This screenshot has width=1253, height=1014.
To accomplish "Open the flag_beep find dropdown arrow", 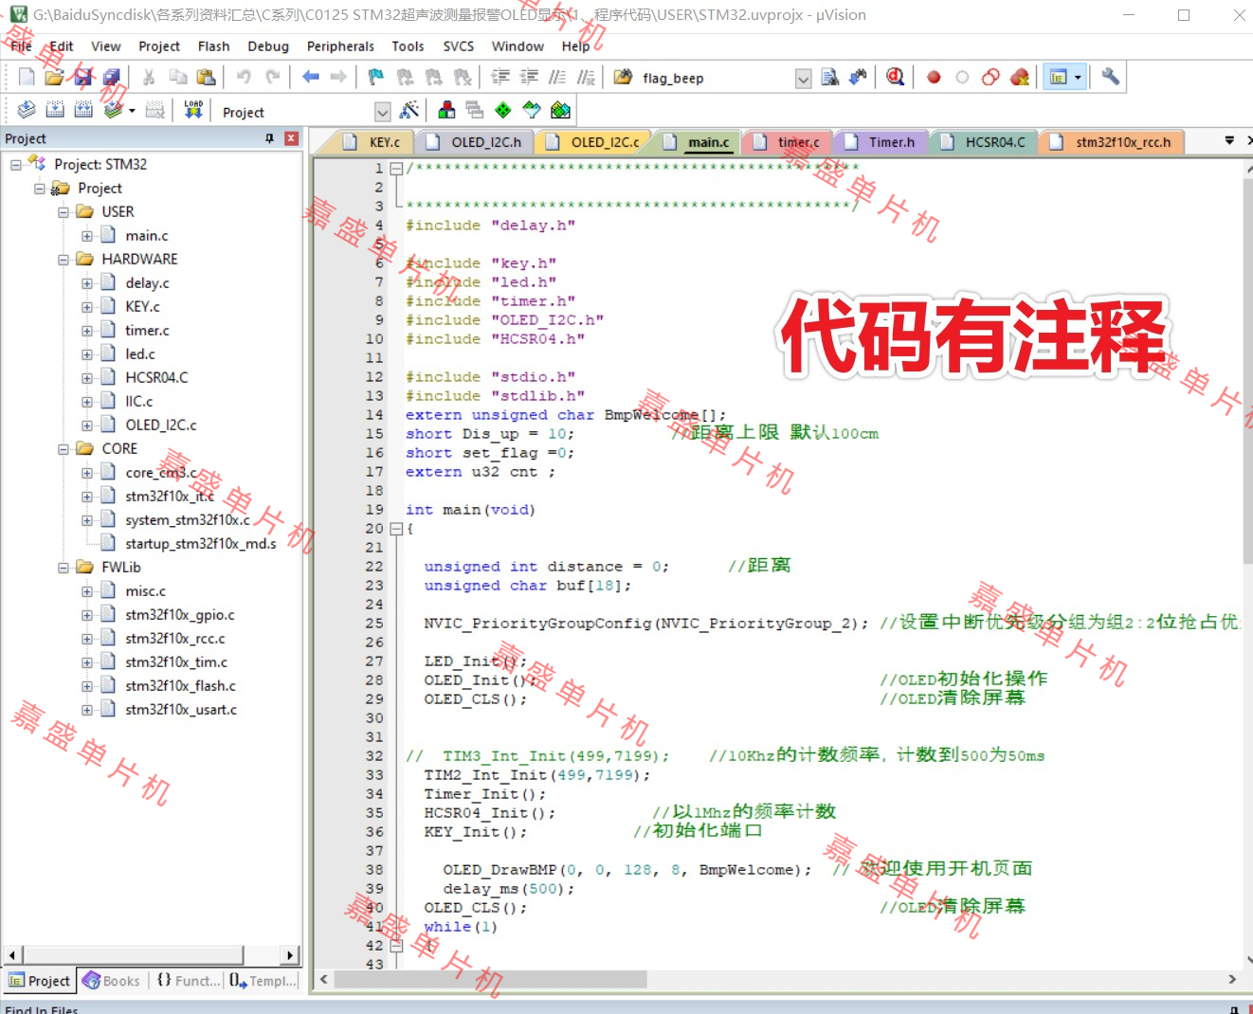I will [803, 79].
